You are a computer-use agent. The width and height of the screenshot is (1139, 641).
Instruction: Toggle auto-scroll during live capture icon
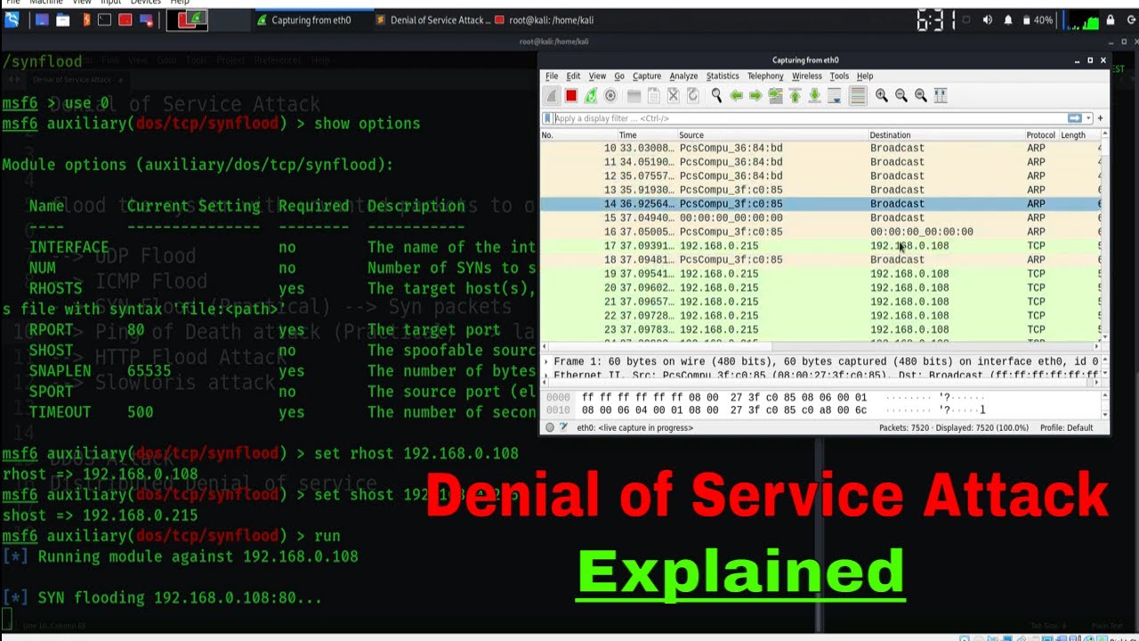point(835,96)
